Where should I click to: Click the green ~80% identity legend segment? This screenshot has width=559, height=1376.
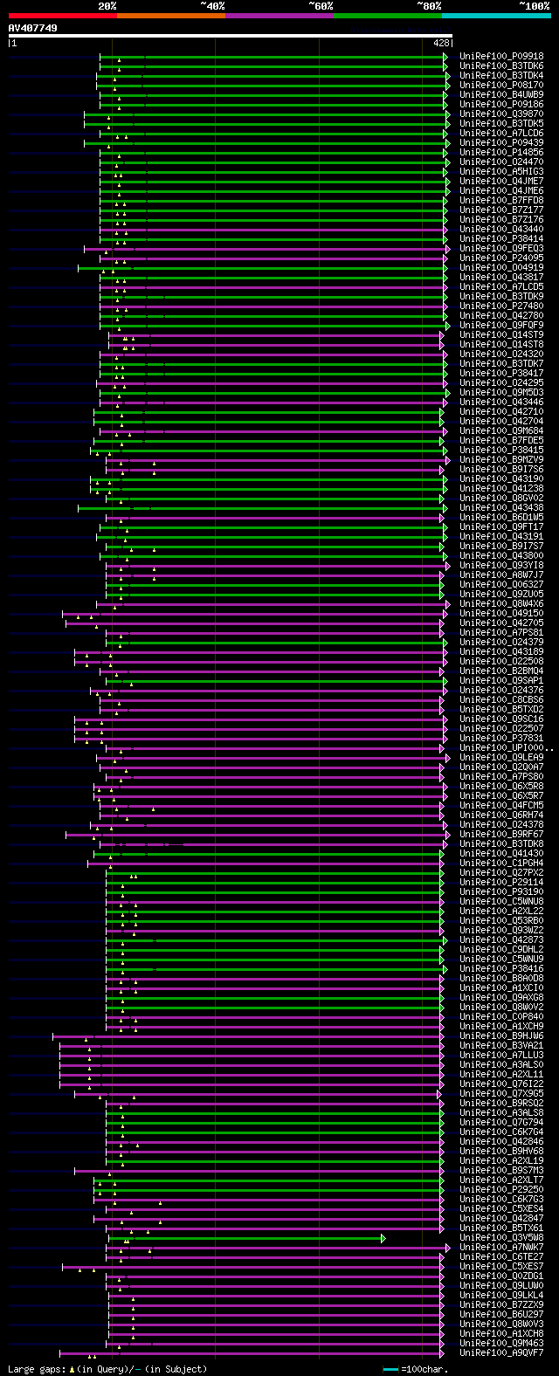click(x=388, y=16)
